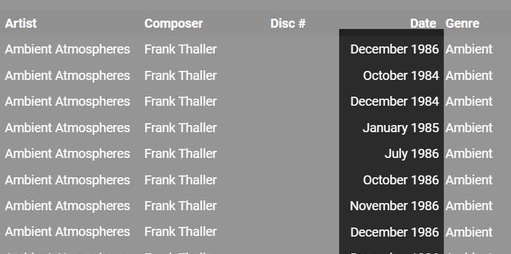The image size is (511, 254).
Task: Select the October 1986 date cell
Action: (401, 180)
